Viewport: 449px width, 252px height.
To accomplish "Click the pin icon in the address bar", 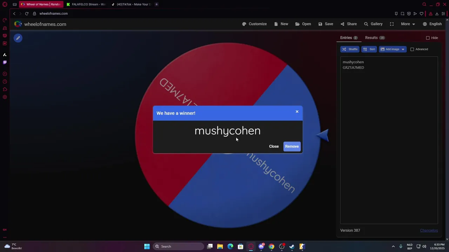I will coord(396,14).
